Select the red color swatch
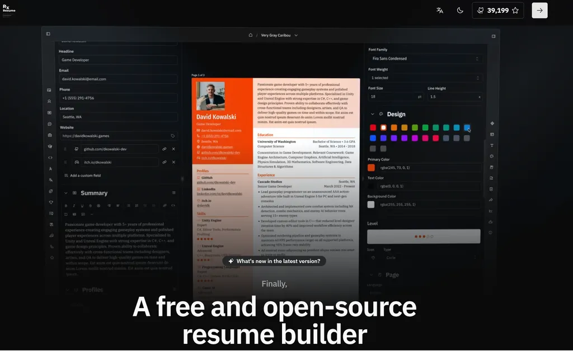 pyautogui.click(x=373, y=127)
